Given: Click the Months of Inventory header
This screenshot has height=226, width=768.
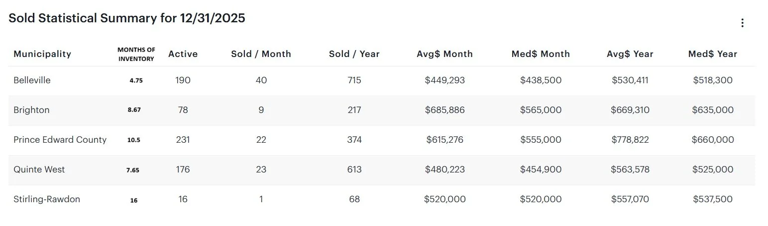Looking at the screenshot, I should coord(136,54).
